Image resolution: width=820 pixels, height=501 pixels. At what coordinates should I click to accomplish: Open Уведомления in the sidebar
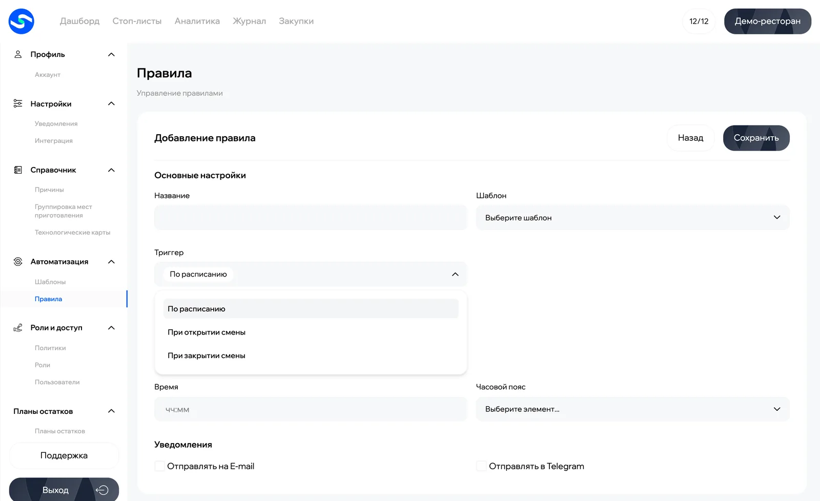[56, 124]
